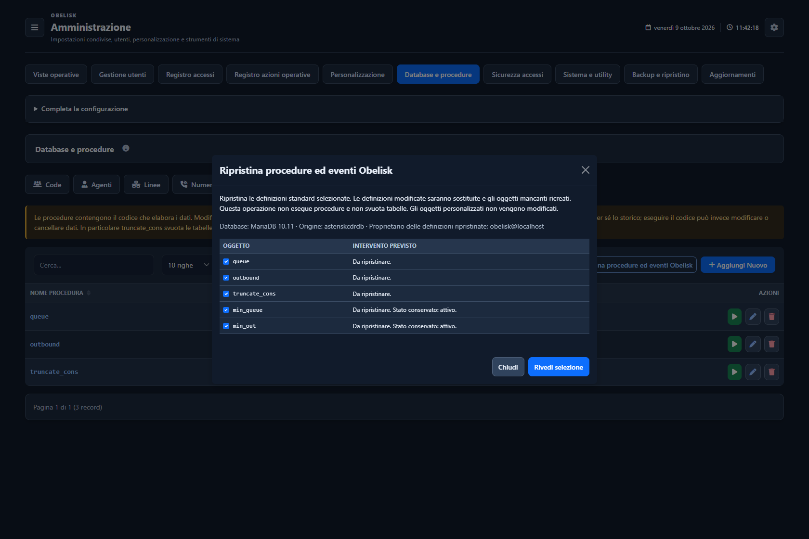
Task: Open Aggiornamenti tab
Action: pos(732,75)
